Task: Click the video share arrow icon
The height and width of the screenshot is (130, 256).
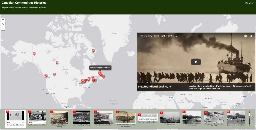Action: [251, 36]
